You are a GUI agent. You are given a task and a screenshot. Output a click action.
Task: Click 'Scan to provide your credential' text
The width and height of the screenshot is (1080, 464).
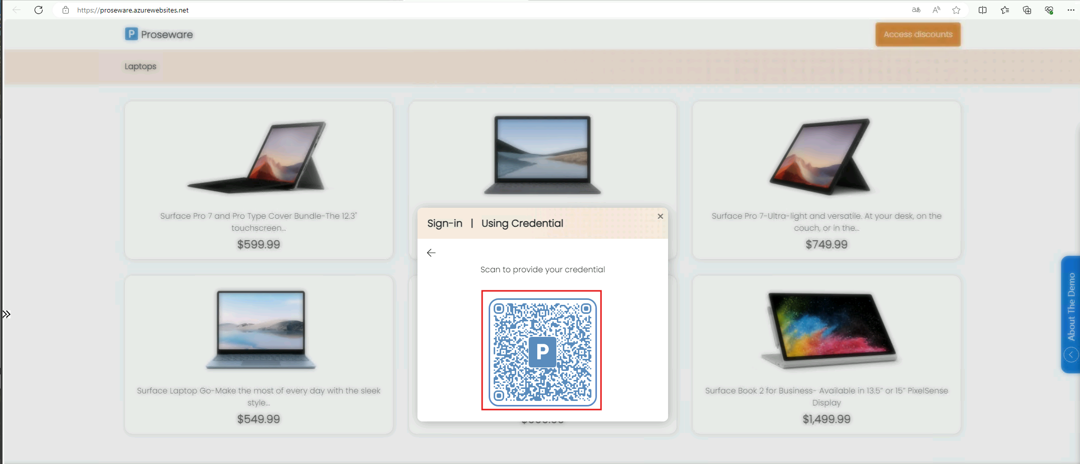542,269
